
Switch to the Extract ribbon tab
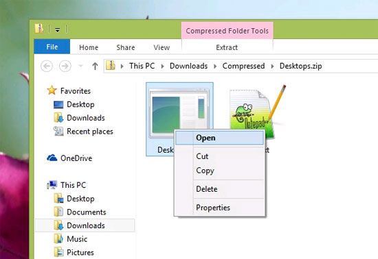point(227,47)
